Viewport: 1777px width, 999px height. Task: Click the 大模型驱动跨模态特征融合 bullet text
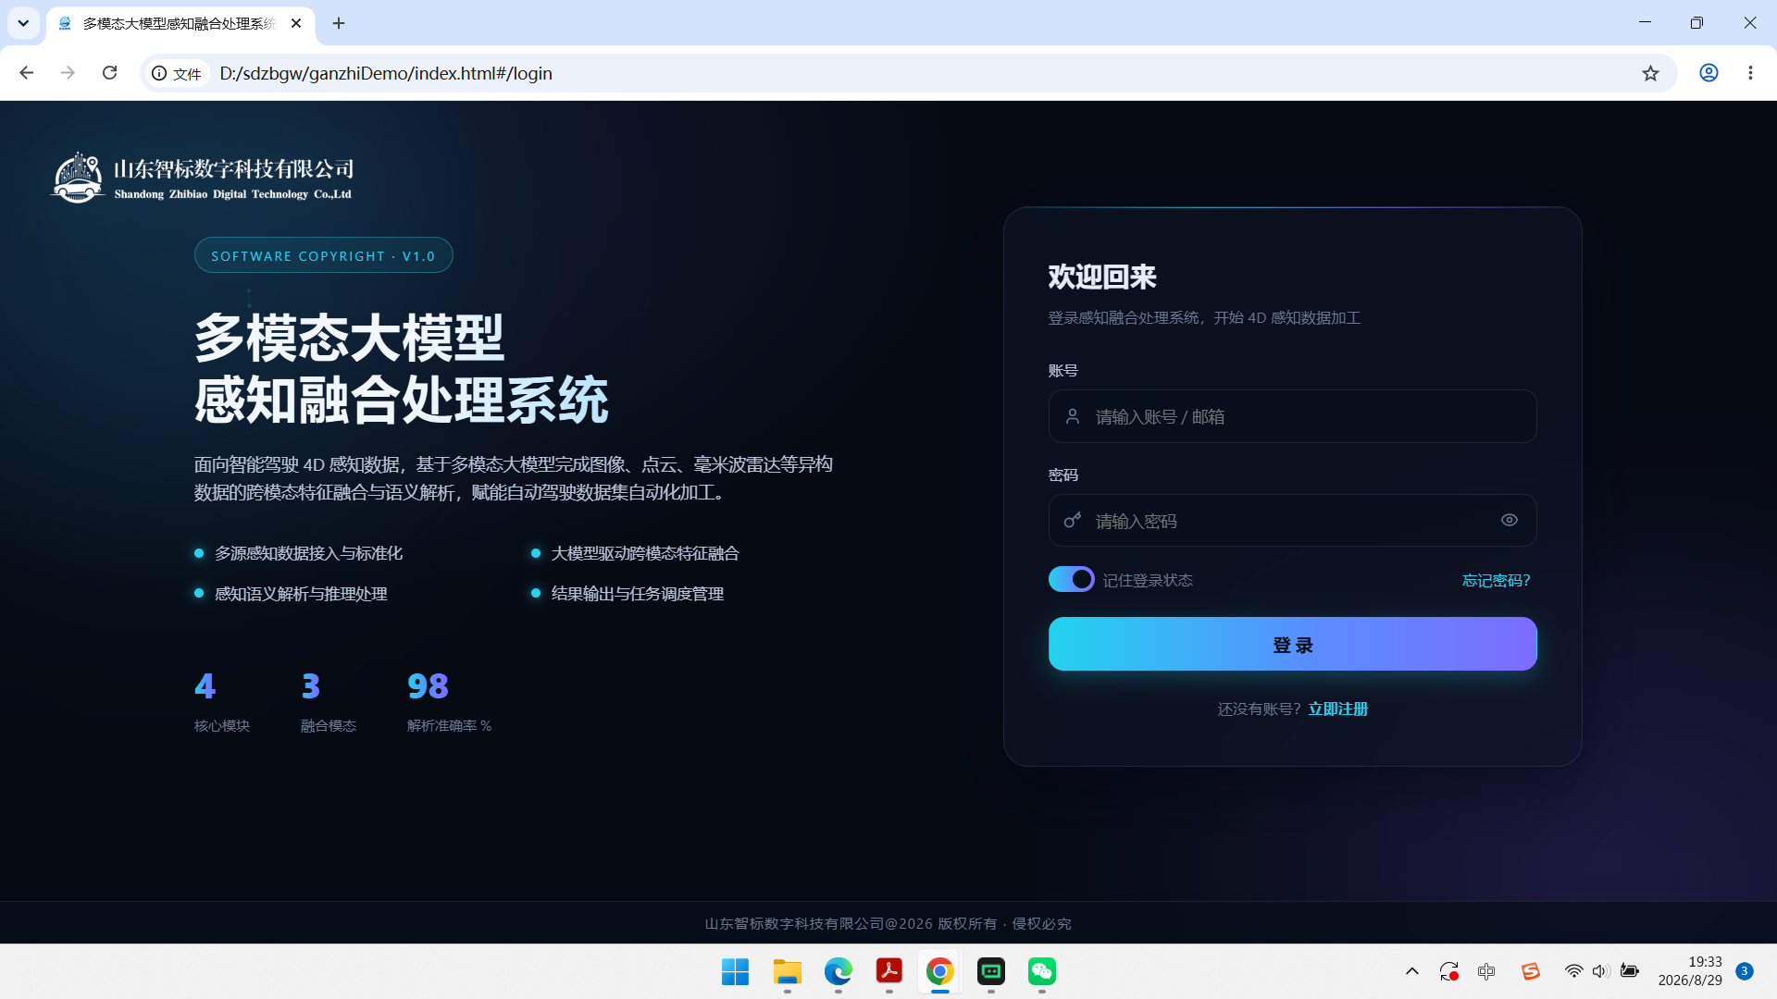[x=645, y=553]
